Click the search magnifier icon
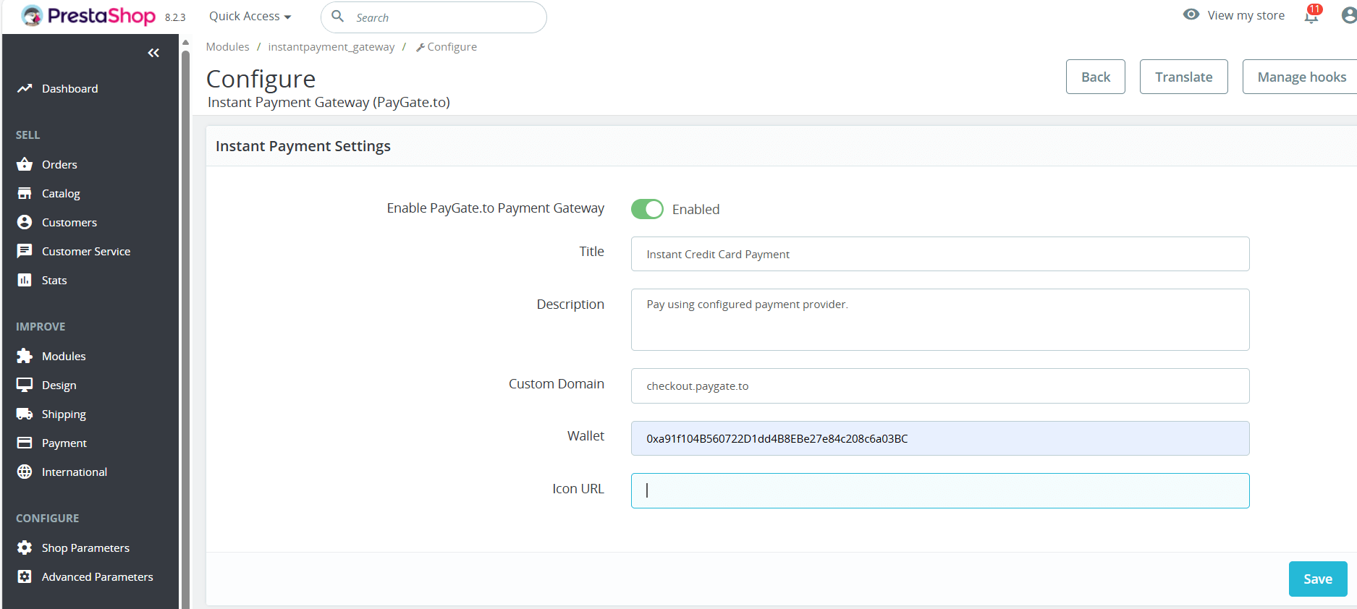1357x609 pixels. click(x=338, y=16)
